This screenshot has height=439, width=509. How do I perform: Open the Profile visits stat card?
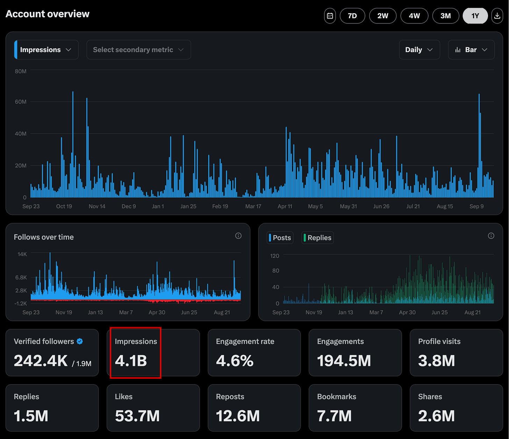click(x=456, y=353)
